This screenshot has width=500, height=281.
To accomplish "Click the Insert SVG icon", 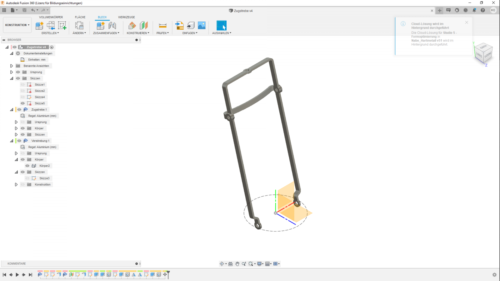I will [179, 26].
